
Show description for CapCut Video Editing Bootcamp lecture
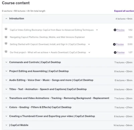point(97,30)
